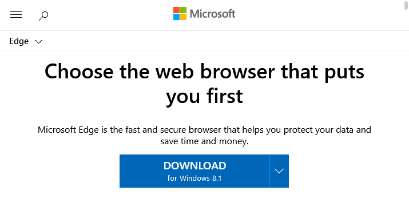Image resolution: width=409 pixels, height=222 pixels.
Task: Click the red square in Microsoft logo
Action: (176, 10)
